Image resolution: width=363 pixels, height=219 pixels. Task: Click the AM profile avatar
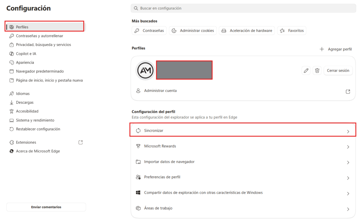[x=145, y=70]
